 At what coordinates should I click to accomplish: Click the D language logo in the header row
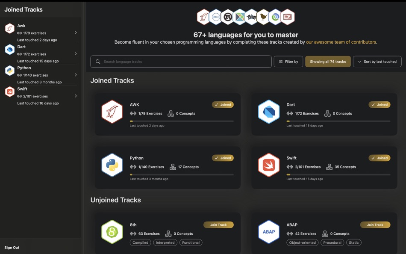[x=288, y=17]
